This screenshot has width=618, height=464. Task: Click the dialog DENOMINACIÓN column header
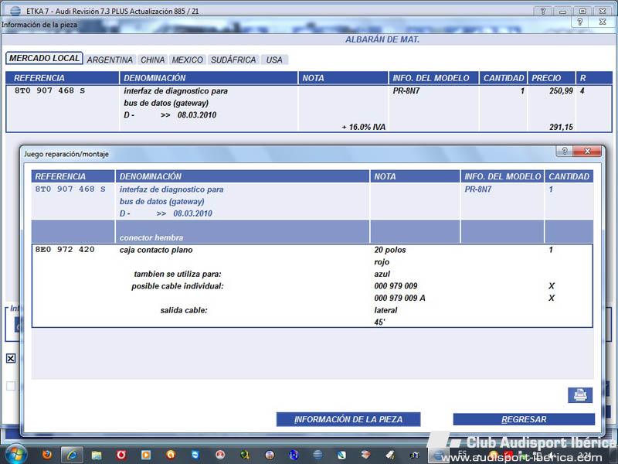click(x=243, y=176)
